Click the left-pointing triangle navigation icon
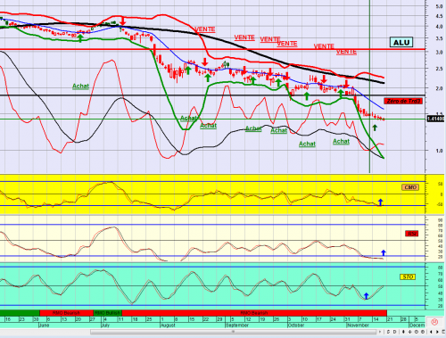 point(431,332)
